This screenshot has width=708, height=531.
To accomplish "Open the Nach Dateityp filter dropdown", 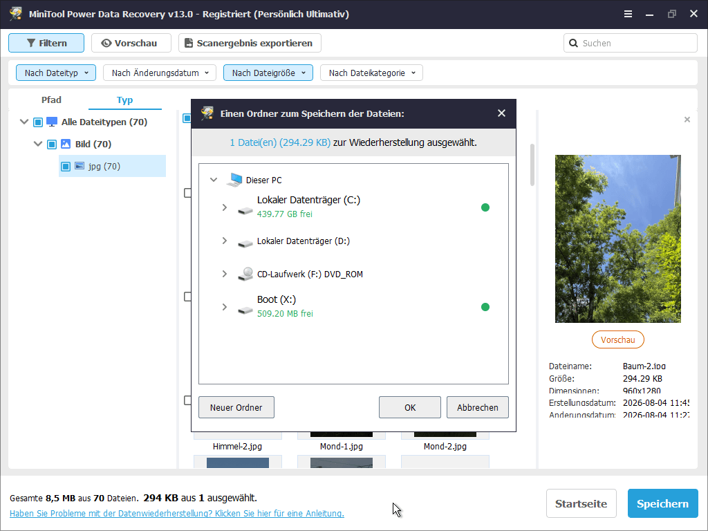I will click(x=56, y=73).
